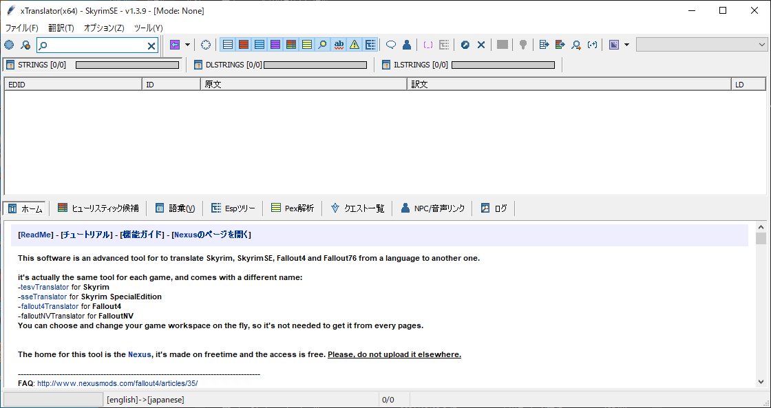The width and height of the screenshot is (771, 408).
Task: Open the 機能ガイド link
Action: [x=142, y=235]
